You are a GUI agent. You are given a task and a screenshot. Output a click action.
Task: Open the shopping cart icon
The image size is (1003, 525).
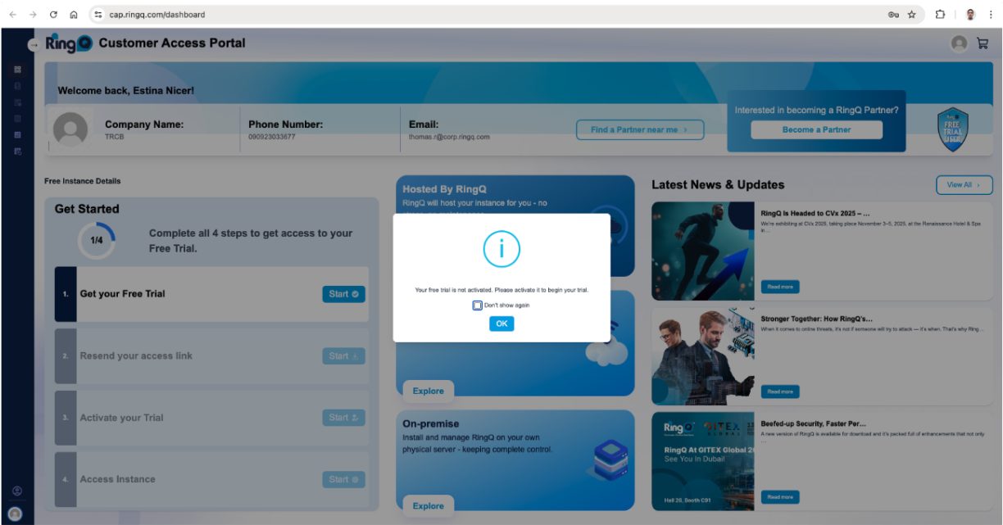pos(982,44)
